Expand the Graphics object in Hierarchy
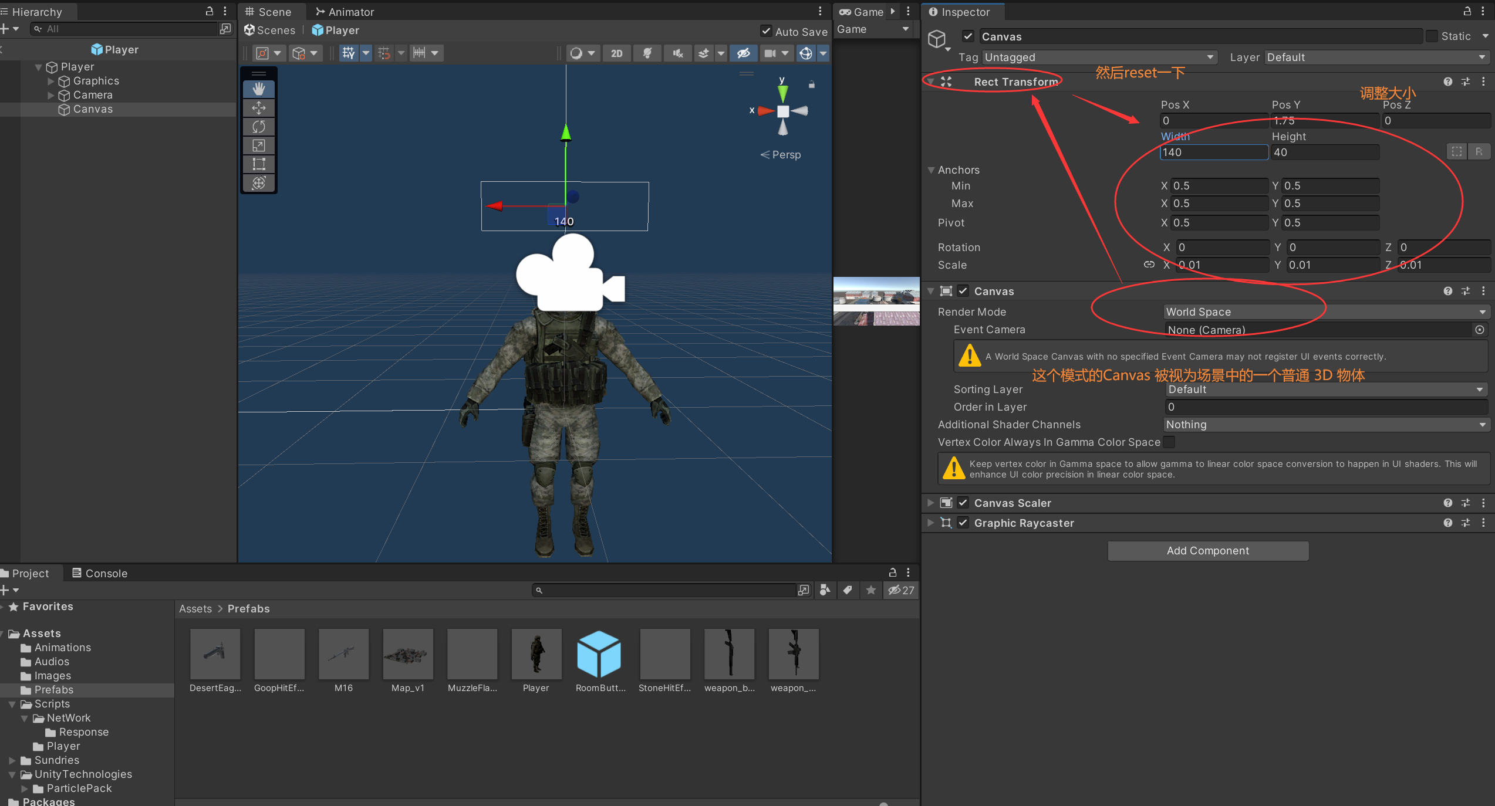1495x806 pixels. point(50,81)
